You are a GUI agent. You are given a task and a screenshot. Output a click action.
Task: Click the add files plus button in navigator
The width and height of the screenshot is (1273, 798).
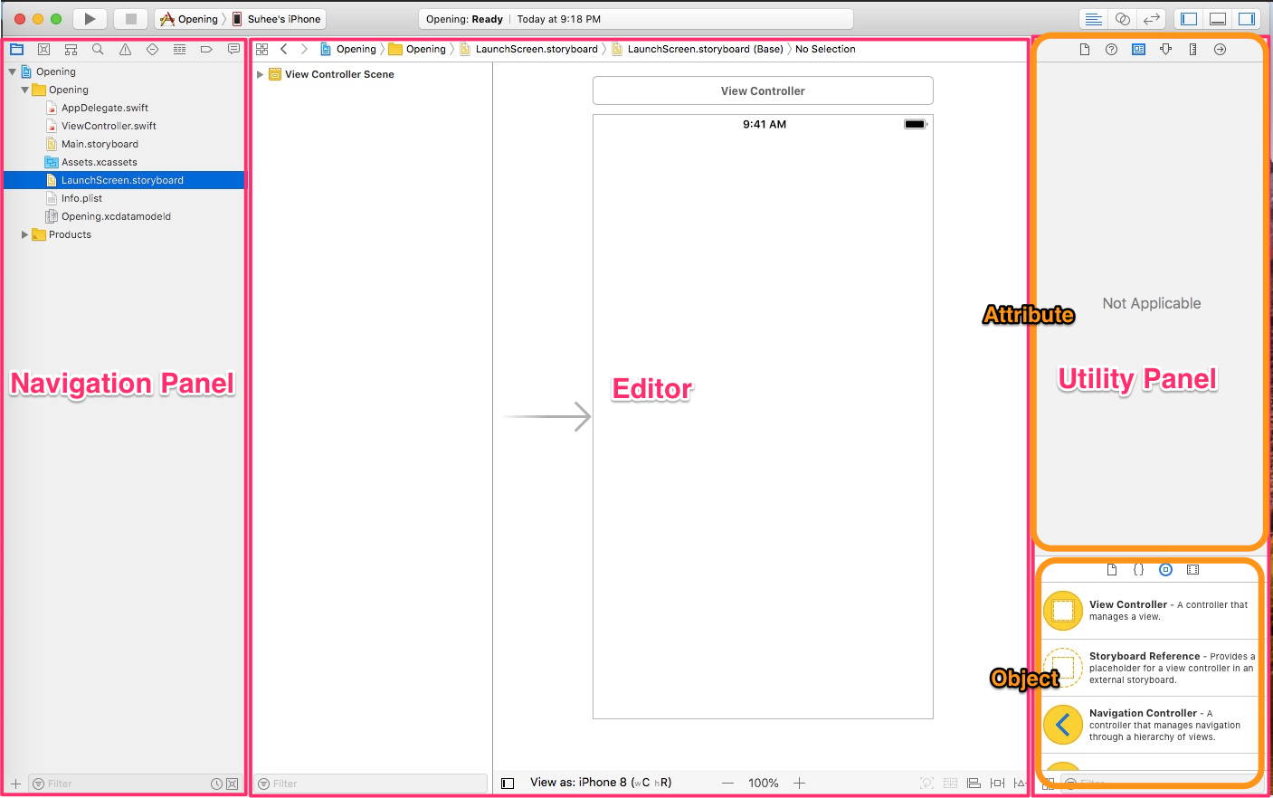pos(15,784)
